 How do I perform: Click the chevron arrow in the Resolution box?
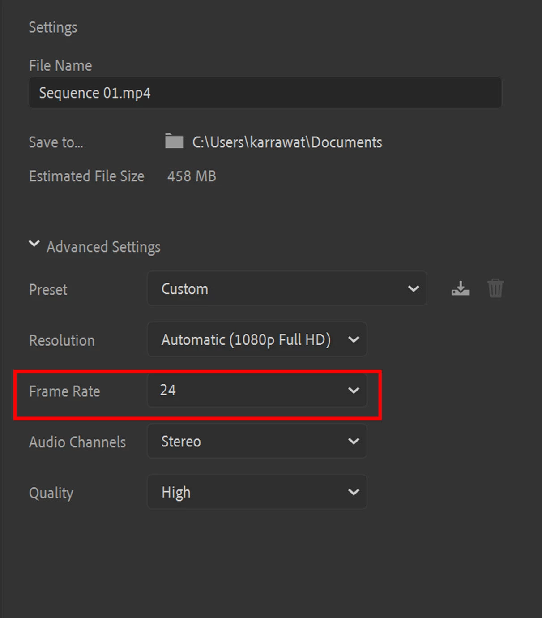pos(354,340)
